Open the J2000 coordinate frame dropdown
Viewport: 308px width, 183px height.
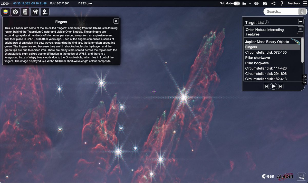point(6,3)
